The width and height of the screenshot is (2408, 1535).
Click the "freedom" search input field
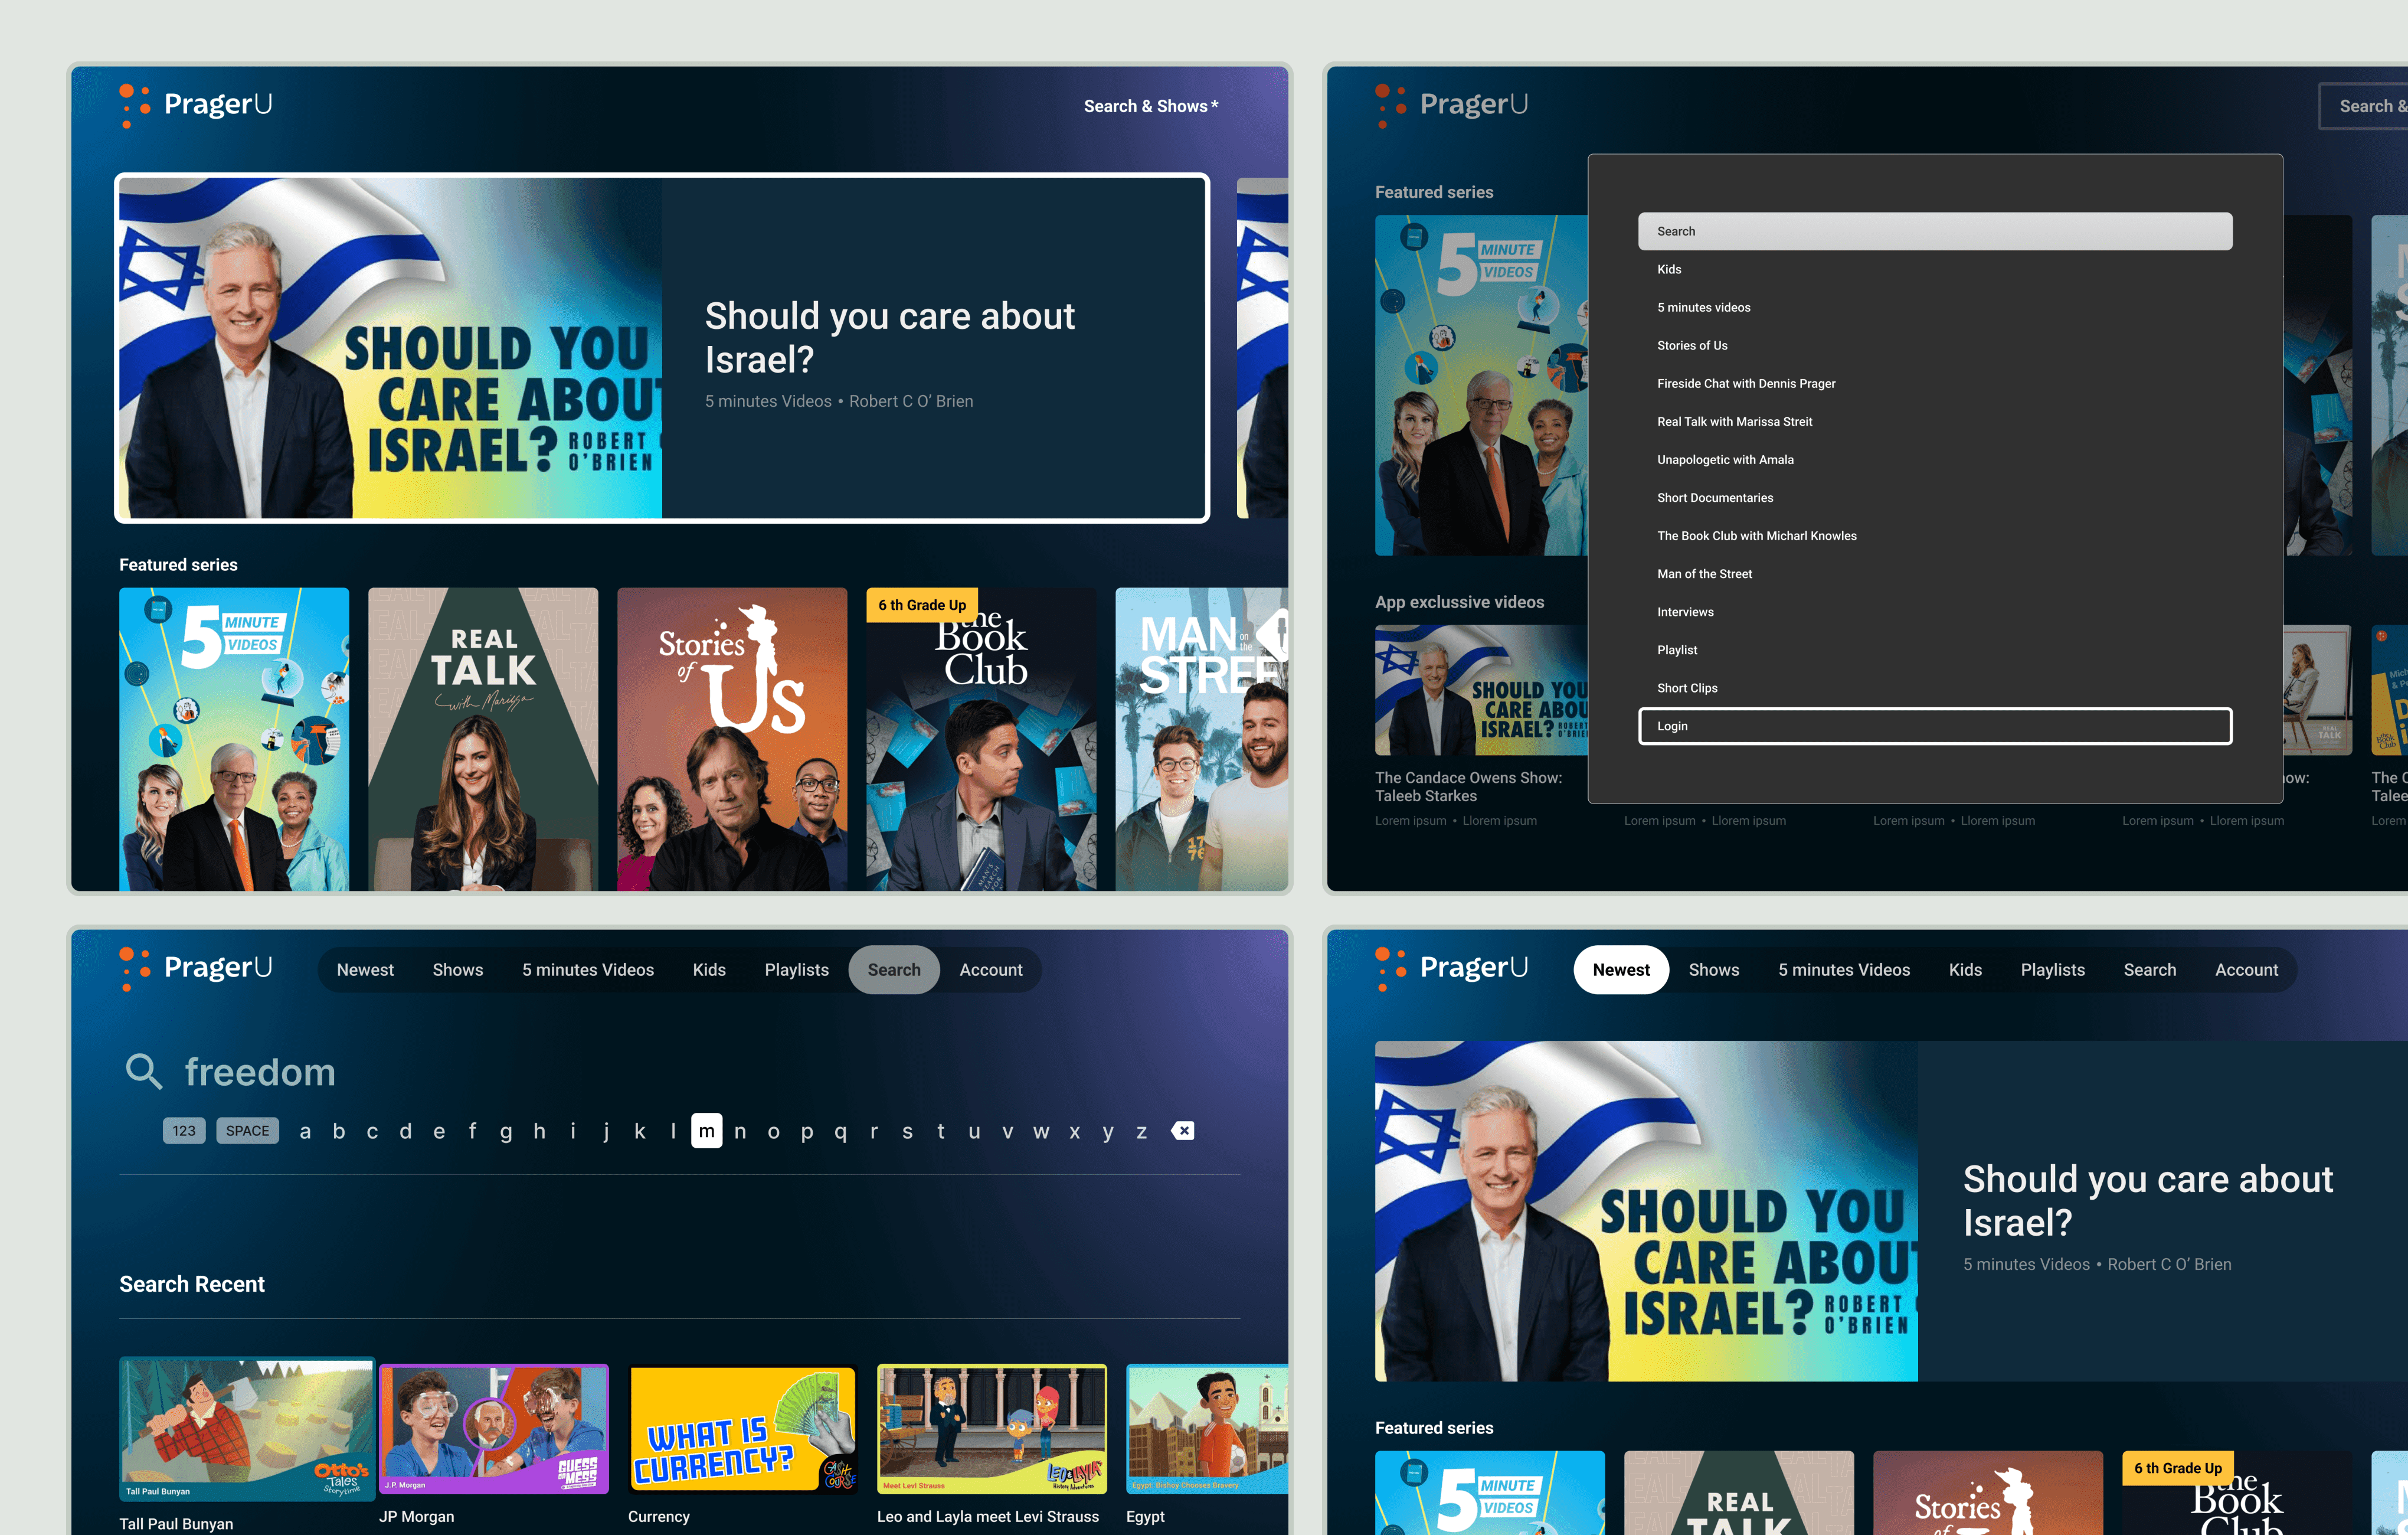pos(259,1071)
